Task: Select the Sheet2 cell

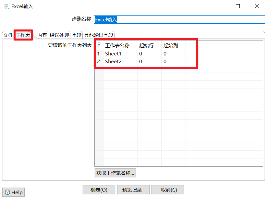Action: point(120,61)
